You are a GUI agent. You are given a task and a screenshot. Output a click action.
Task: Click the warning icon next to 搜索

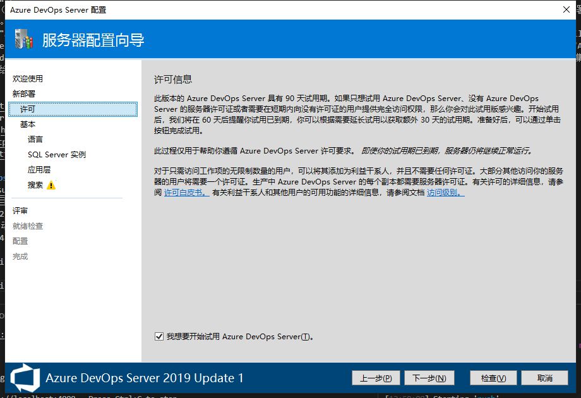tap(51, 185)
